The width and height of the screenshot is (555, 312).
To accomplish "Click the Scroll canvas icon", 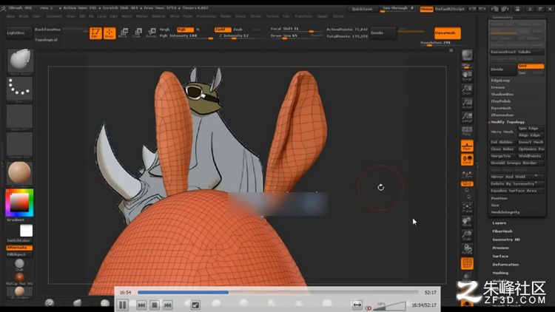I will tap(467, 75).
